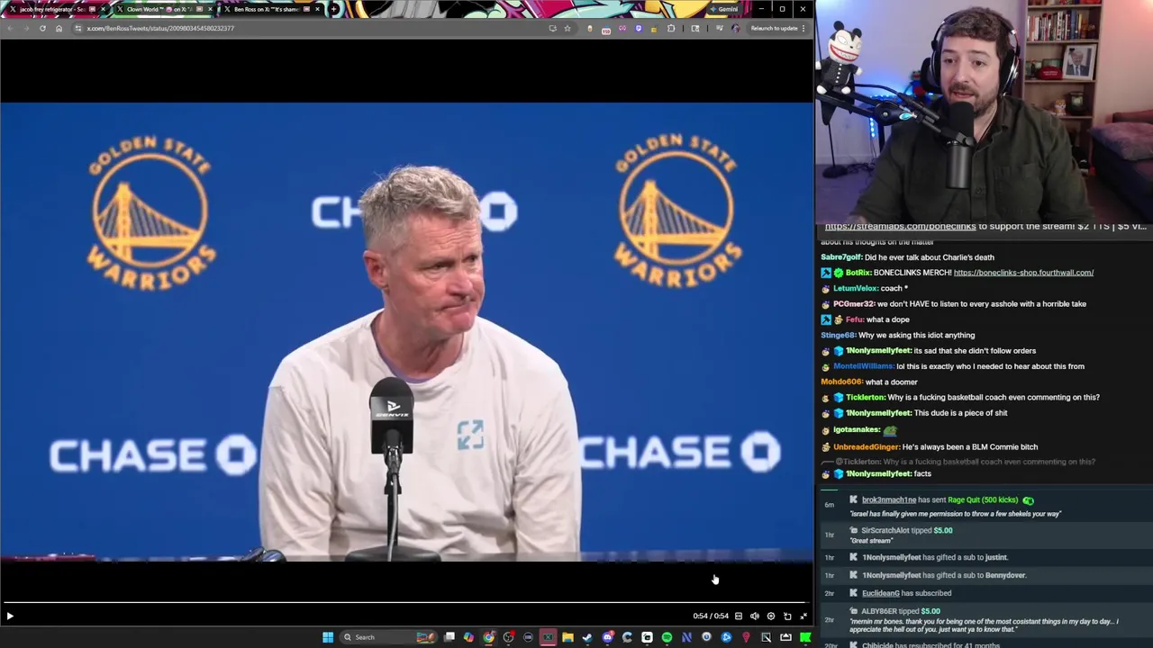Click username Sabre7golf in chat
1153x648 pixels.
(x=841, y=257)
